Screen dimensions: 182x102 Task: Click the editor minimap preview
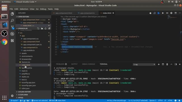pyautogui.click(x=173, y=17)
